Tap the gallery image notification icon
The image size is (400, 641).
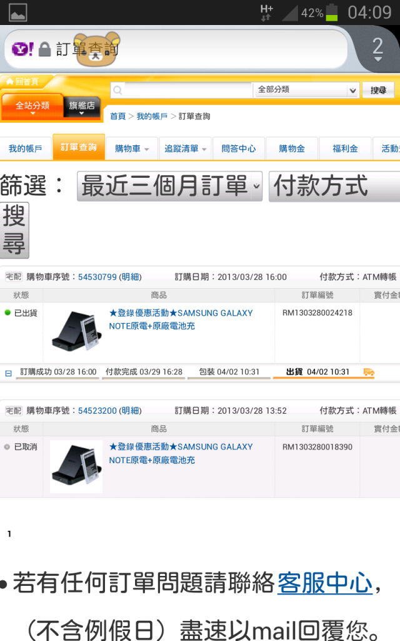[x=18, y=13]
